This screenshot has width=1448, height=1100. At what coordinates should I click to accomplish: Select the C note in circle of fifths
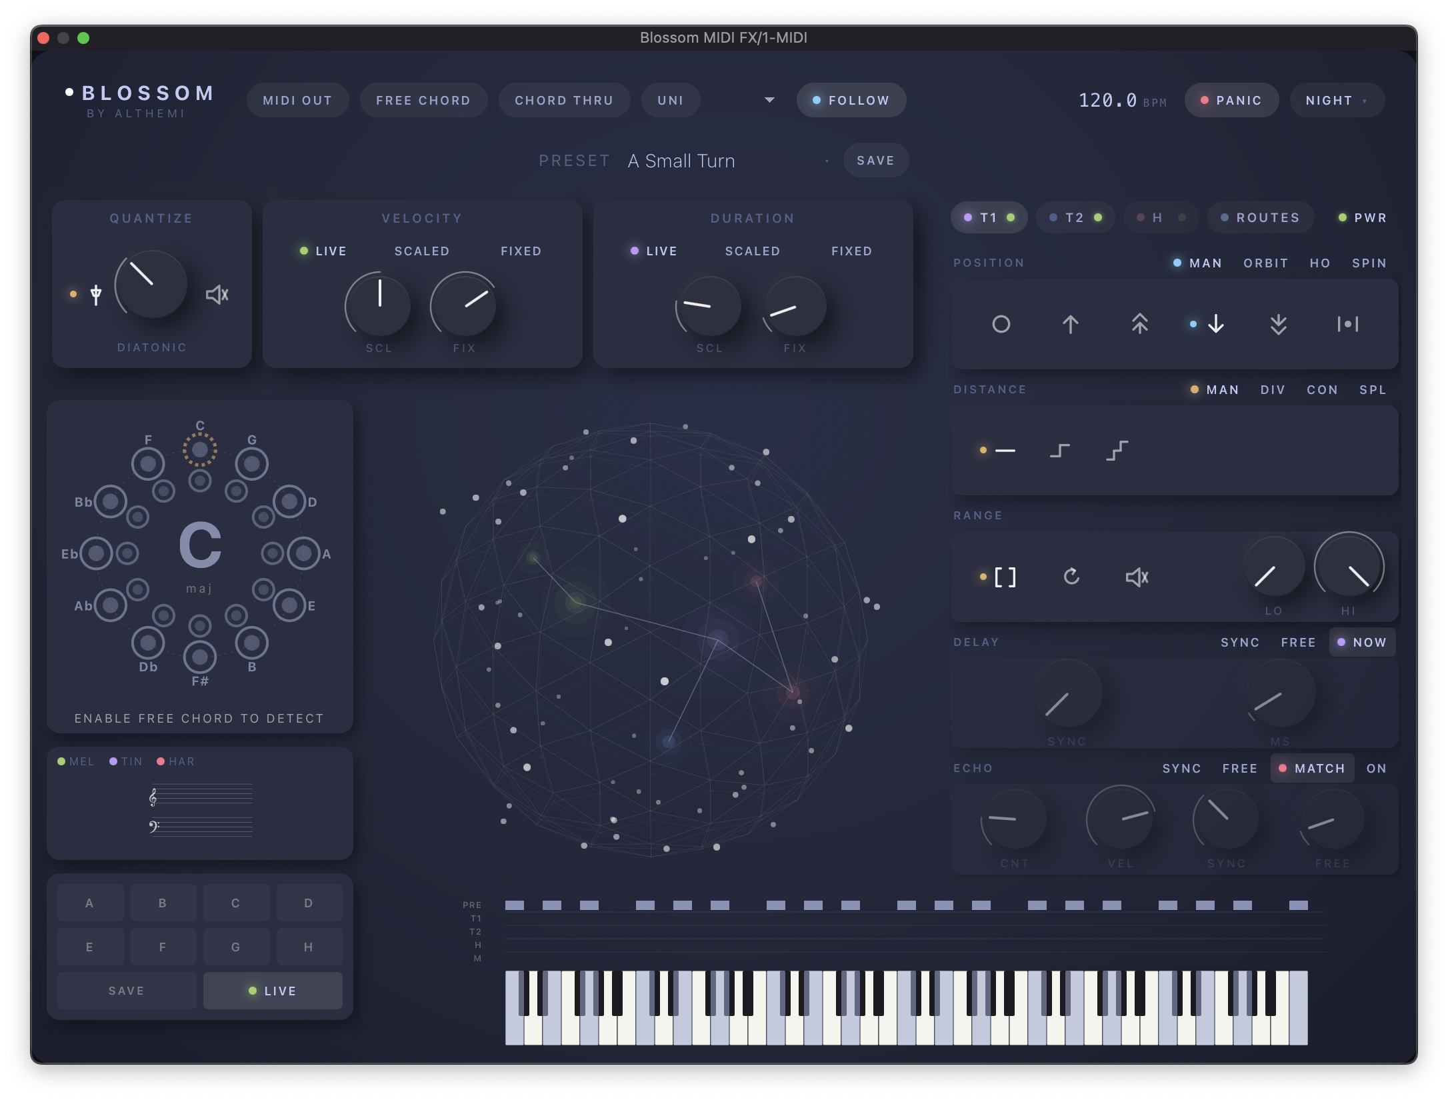(x=200, y=450)
